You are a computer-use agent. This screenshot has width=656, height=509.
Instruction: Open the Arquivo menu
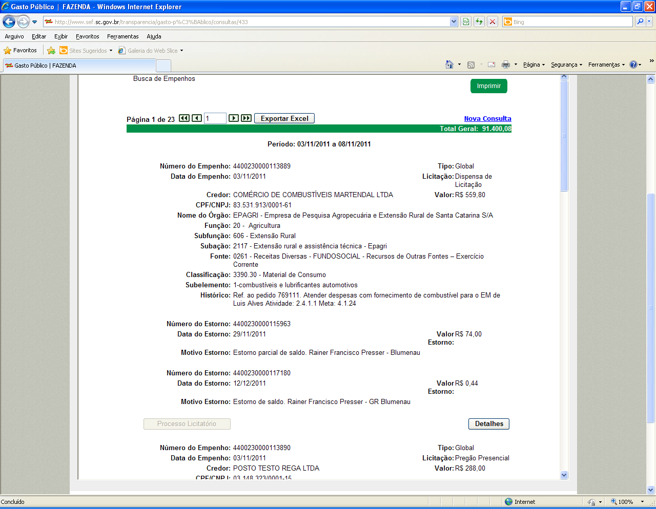pyautogui.click(x=14, y=36)
